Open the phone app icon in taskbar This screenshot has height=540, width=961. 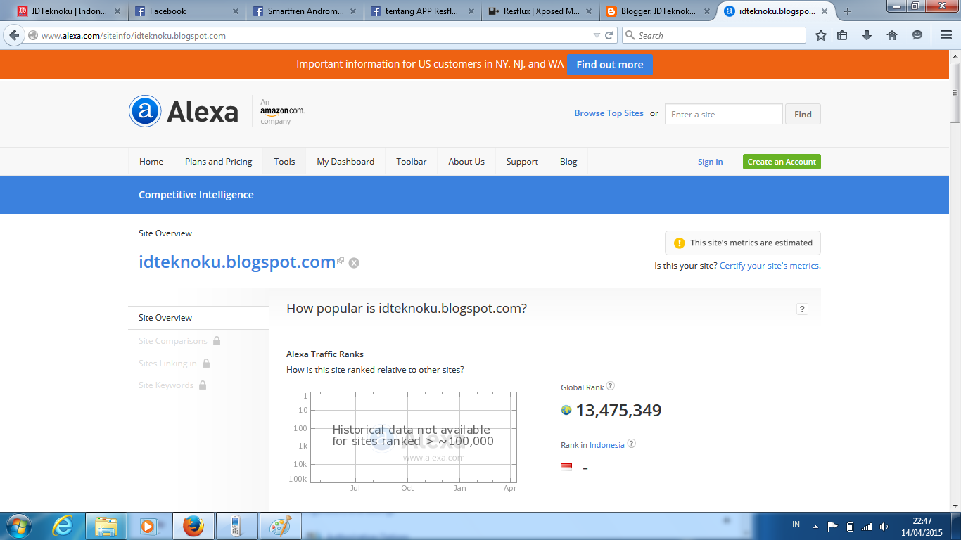click(236, 525)
